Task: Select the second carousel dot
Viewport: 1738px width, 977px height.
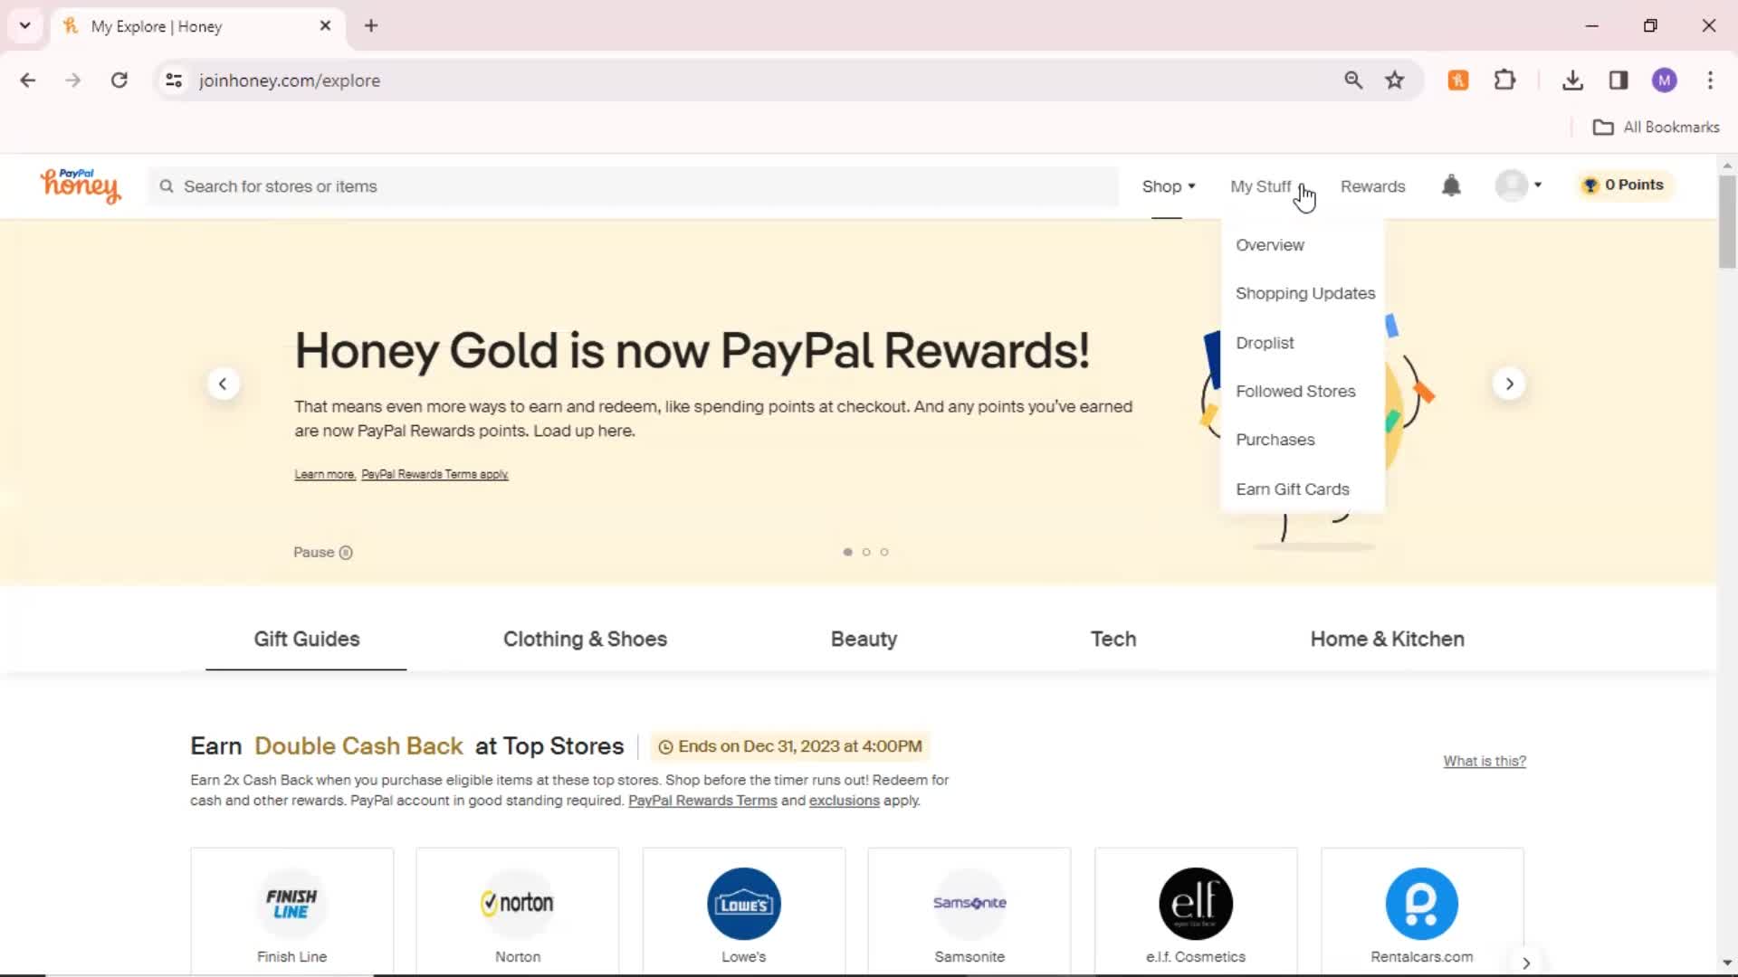Action: (866, 552)
